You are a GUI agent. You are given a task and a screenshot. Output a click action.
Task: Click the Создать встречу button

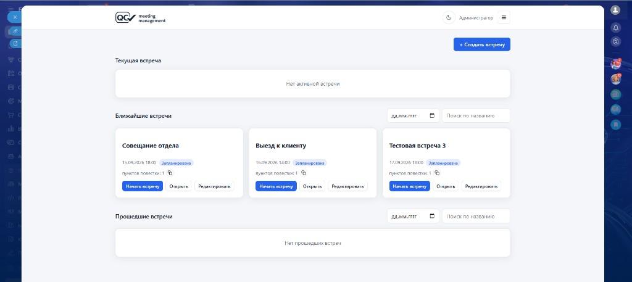(x=481, y=44)
